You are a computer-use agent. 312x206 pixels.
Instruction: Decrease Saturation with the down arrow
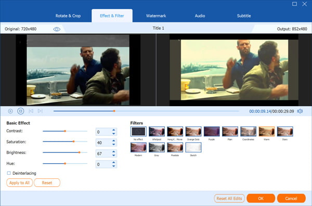coord(113,144)
